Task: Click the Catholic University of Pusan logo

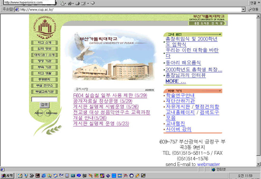Action: click(45, 28)
